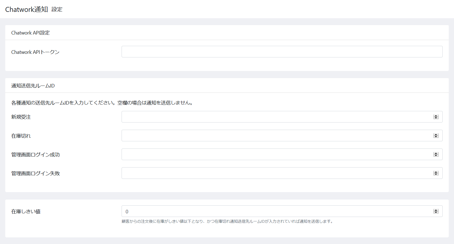Click the 各種通知の送信先ルームID instruction text
454x244 pixels.
(x=102, y=103)
